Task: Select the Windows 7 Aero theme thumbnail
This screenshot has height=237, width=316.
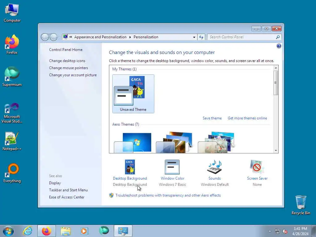Action: click(x=133, y=143)
